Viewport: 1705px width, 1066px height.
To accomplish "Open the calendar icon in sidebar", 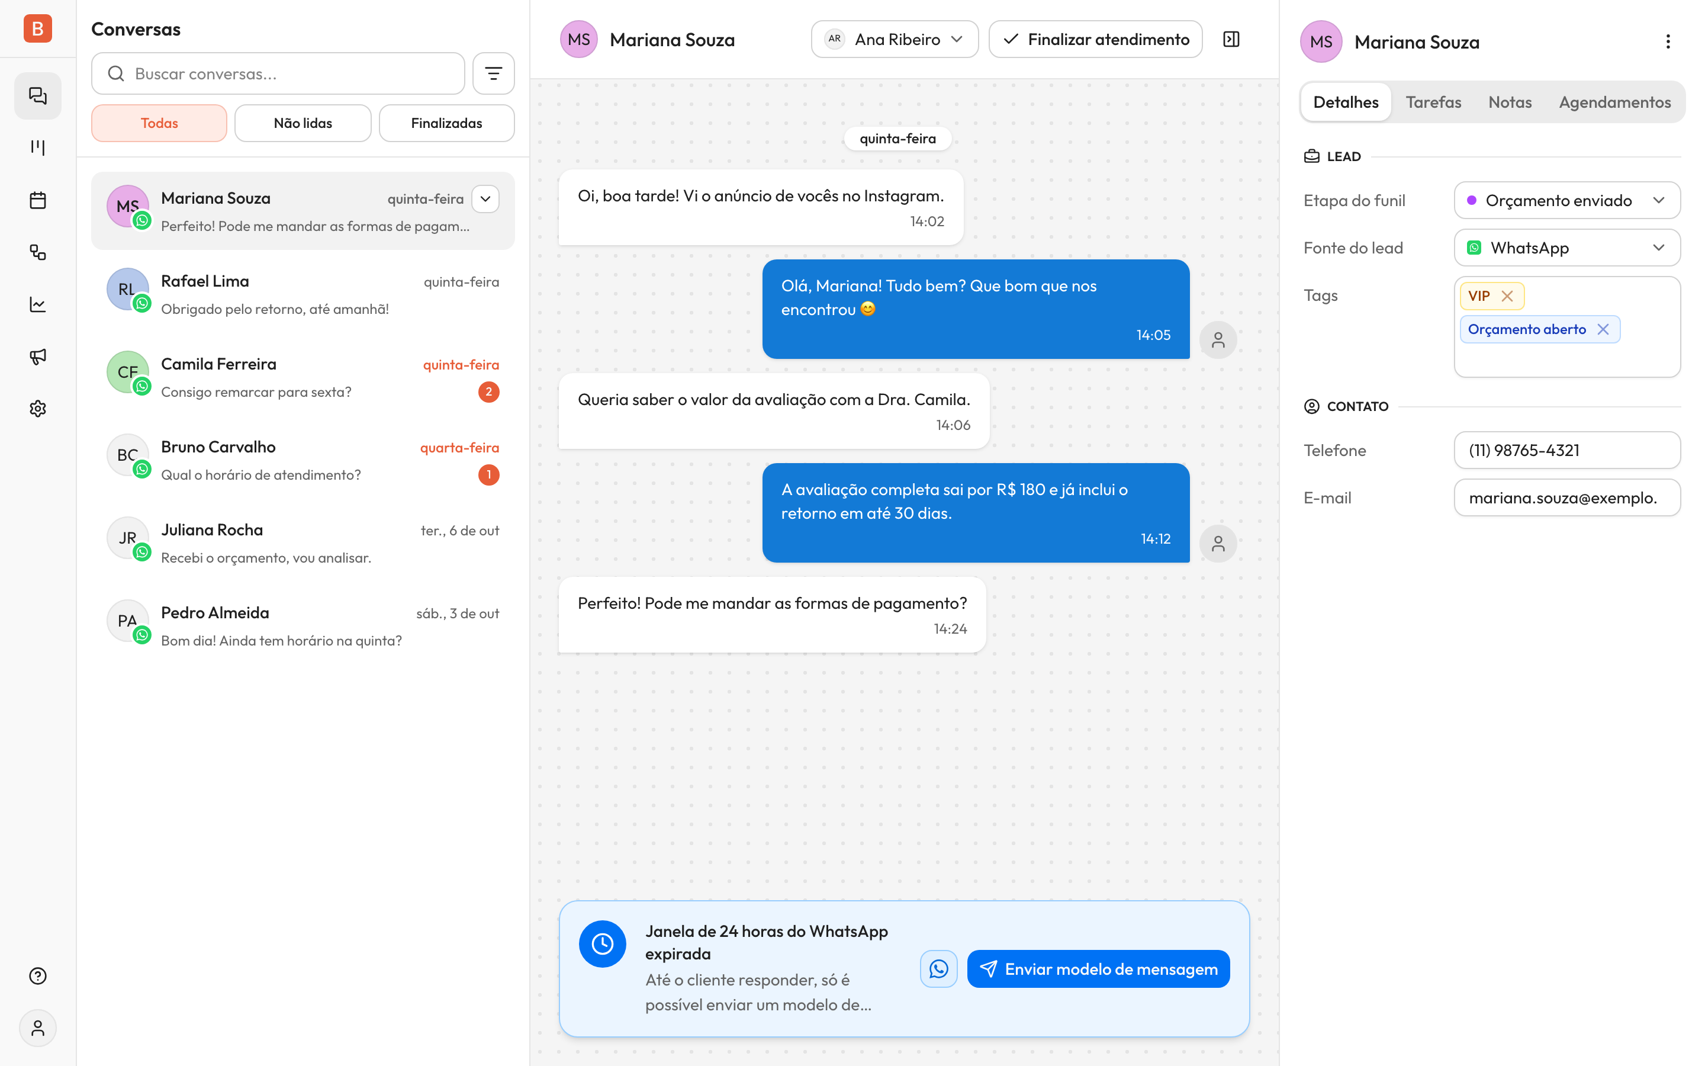I will click(38, 200).
